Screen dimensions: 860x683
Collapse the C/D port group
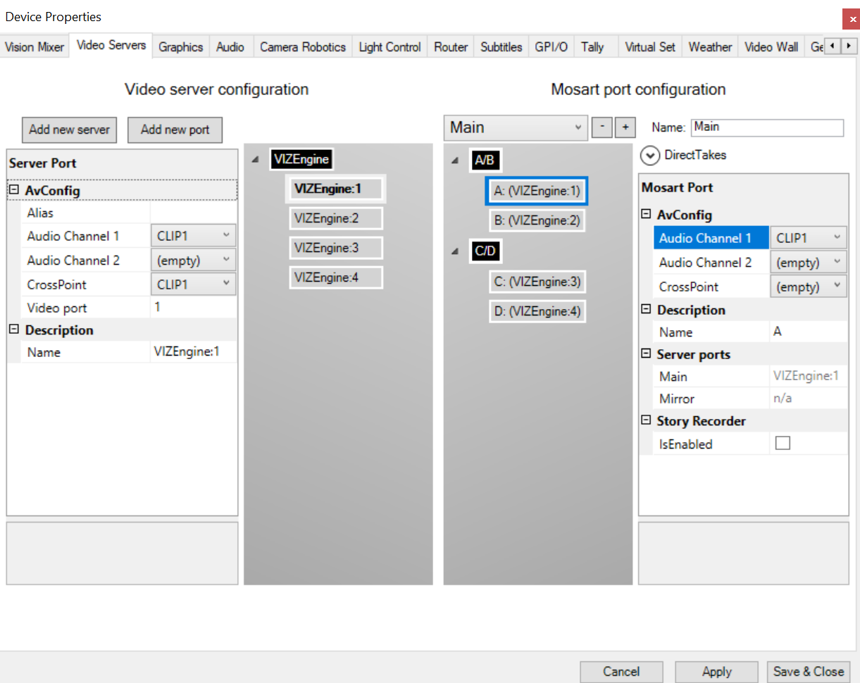click(455, 251)
